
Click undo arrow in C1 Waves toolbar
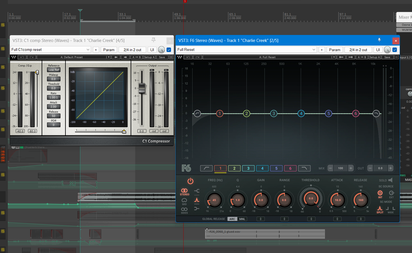pos(22,57)
